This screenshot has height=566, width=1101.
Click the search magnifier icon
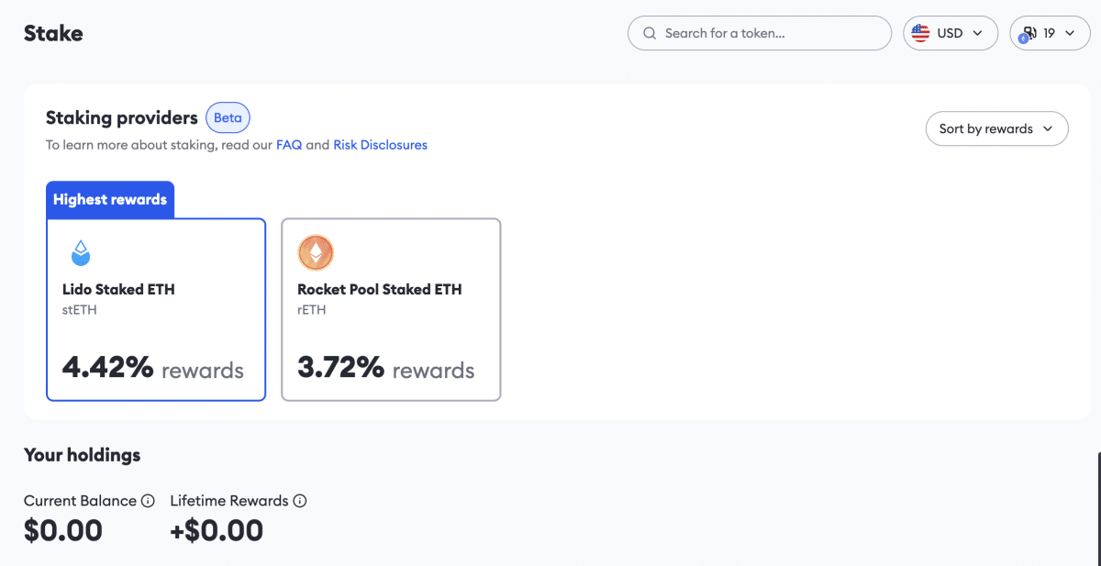coord(649,33)
